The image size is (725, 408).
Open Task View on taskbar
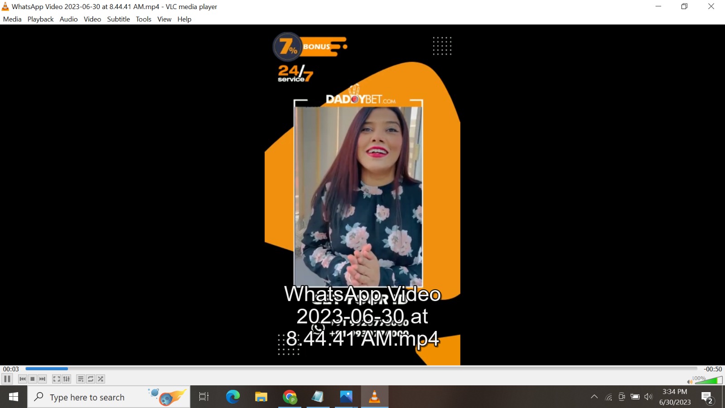(x=204, y=397)
